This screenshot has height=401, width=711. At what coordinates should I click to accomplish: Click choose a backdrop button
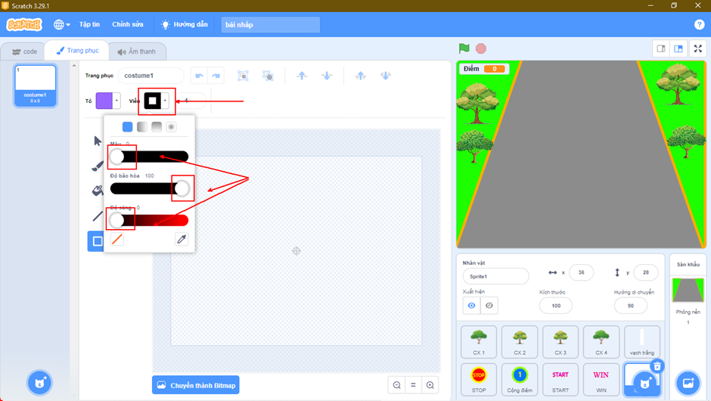click(x=688, y=383)
